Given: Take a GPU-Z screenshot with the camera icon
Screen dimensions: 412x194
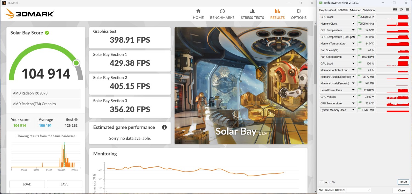Looking at the screenshot, I should coord(395,9).
